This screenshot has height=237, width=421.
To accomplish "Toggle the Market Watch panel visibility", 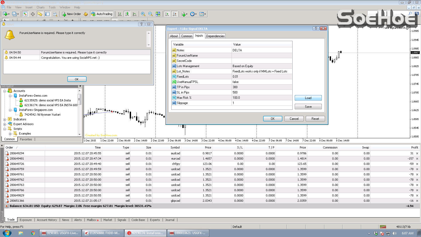I will point(25,14).
